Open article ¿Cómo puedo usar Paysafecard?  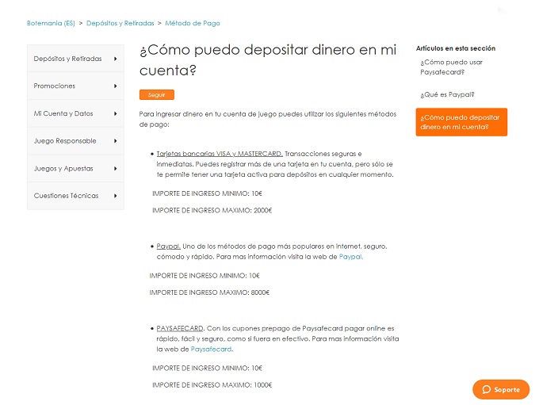coord(451,67)
